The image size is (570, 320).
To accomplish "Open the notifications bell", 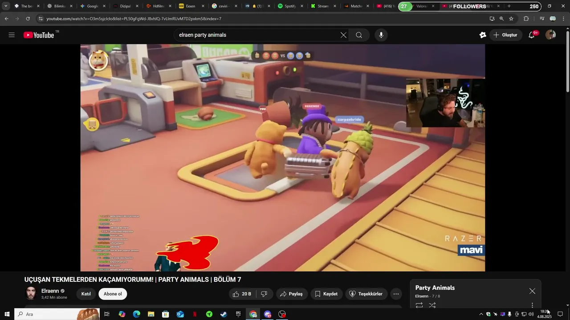I will pos(531,35).
